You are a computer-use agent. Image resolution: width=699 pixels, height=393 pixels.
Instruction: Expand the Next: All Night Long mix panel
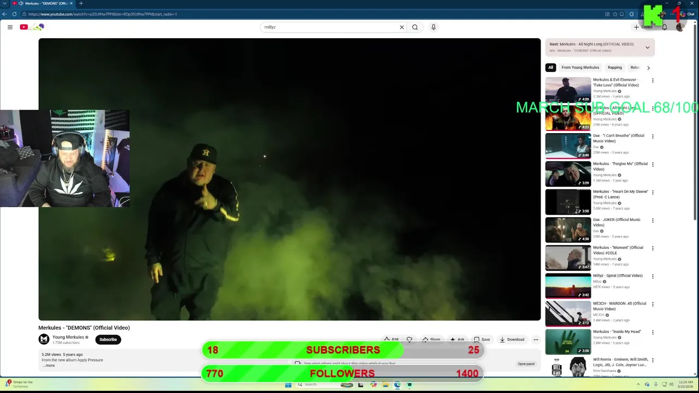point(648,47)
